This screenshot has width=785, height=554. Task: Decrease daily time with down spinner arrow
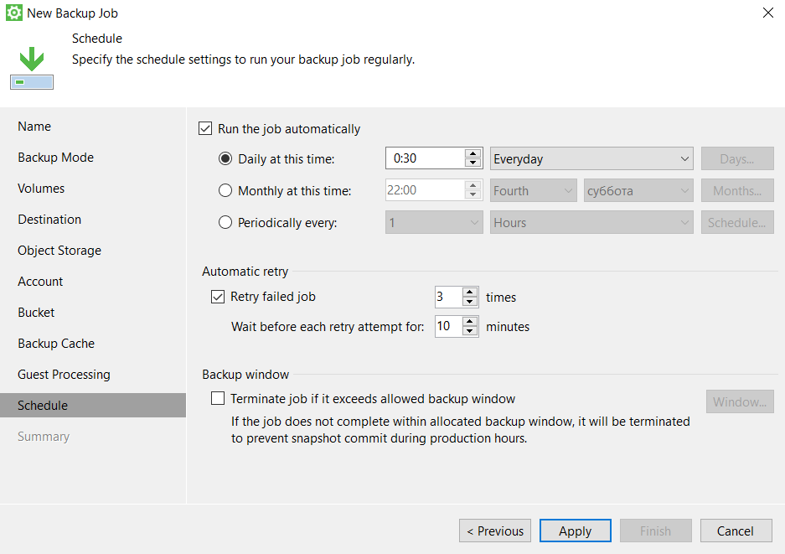tap(473, 163)
